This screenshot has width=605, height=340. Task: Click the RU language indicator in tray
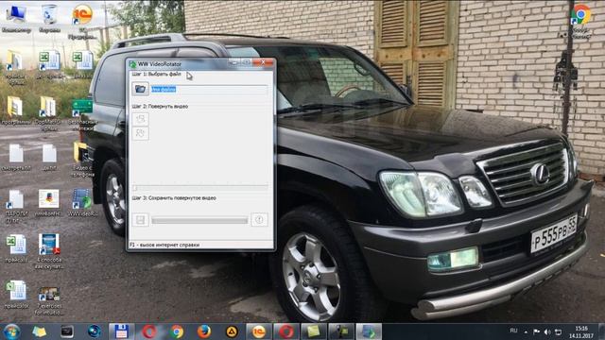point(513,331)
